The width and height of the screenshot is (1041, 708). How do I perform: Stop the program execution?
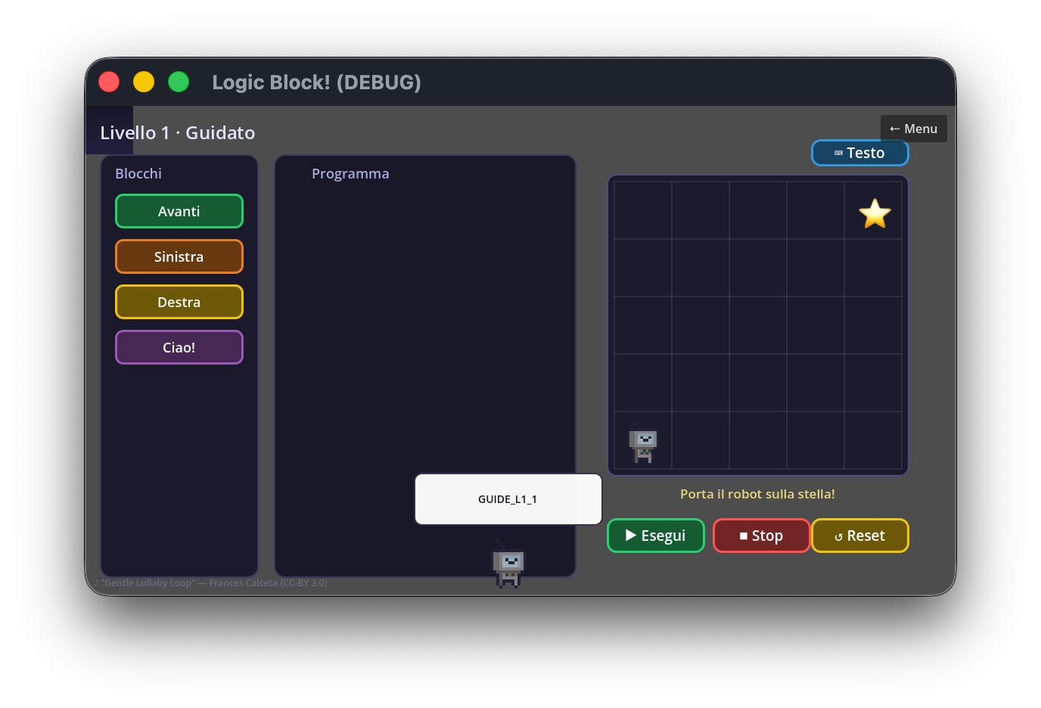click(762, 536)
